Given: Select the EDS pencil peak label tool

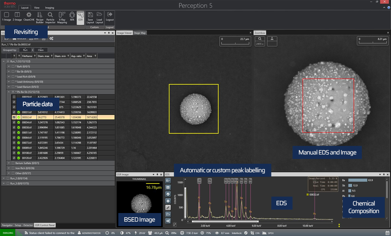Looking at the screenshot, I should 168,208.
